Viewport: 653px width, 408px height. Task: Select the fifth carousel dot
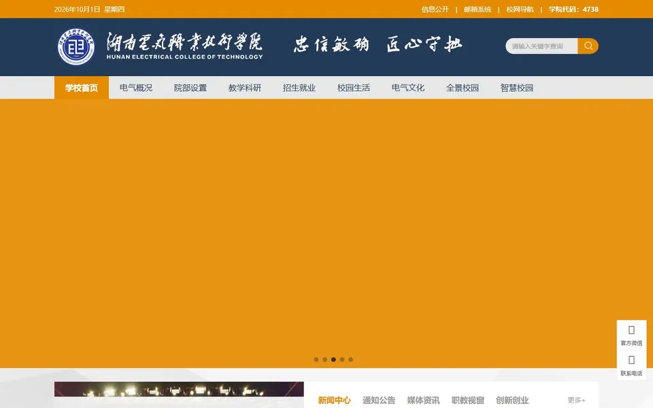(351, 359)
